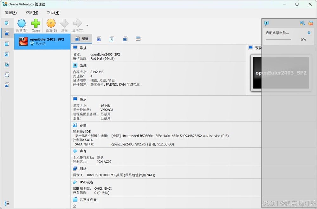Image resolution: width=317 pixels, height=209 pixels.
Task: Click the device filters value 0 (0 活动)
Action: click(102, 193)
